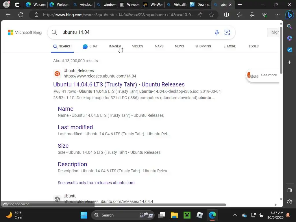Launch Roblox from the taskbar
This screenshot has width=296, height=222.
tap(199, 215)
